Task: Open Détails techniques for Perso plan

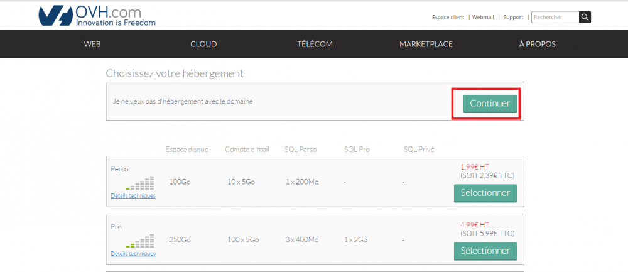Action: (133, 195)
